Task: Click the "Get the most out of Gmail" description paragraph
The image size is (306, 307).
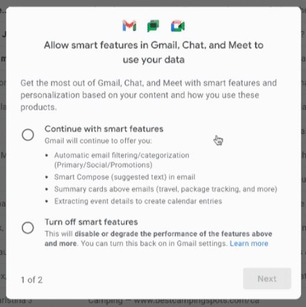Action: (x=149, y=95)
